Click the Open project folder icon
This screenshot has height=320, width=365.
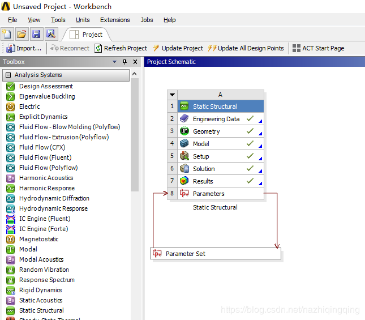click(22, 34)
